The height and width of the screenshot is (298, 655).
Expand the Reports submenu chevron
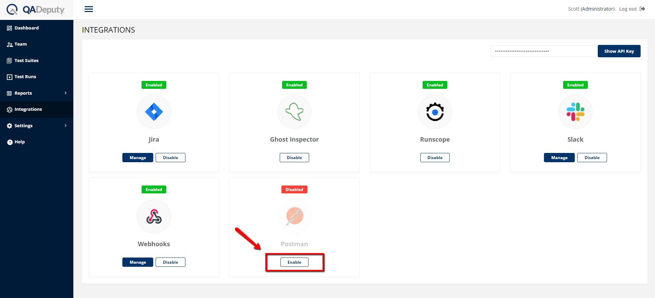(65, 93)
